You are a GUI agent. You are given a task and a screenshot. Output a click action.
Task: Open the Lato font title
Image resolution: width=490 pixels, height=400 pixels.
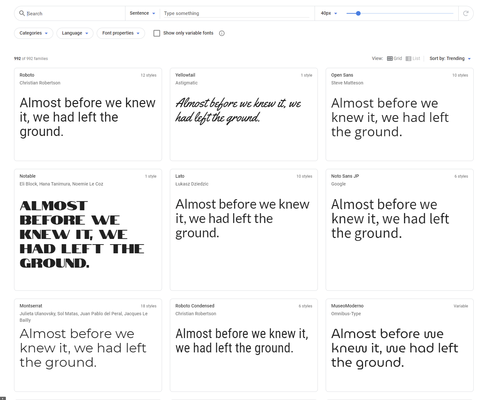click(x=180, y=176)
